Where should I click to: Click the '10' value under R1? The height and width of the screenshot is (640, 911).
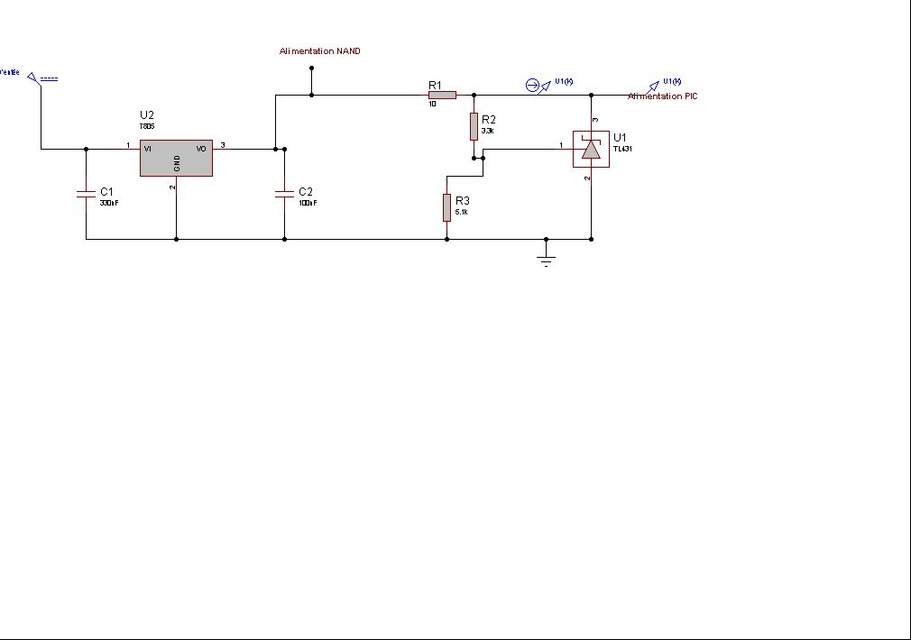432,104
